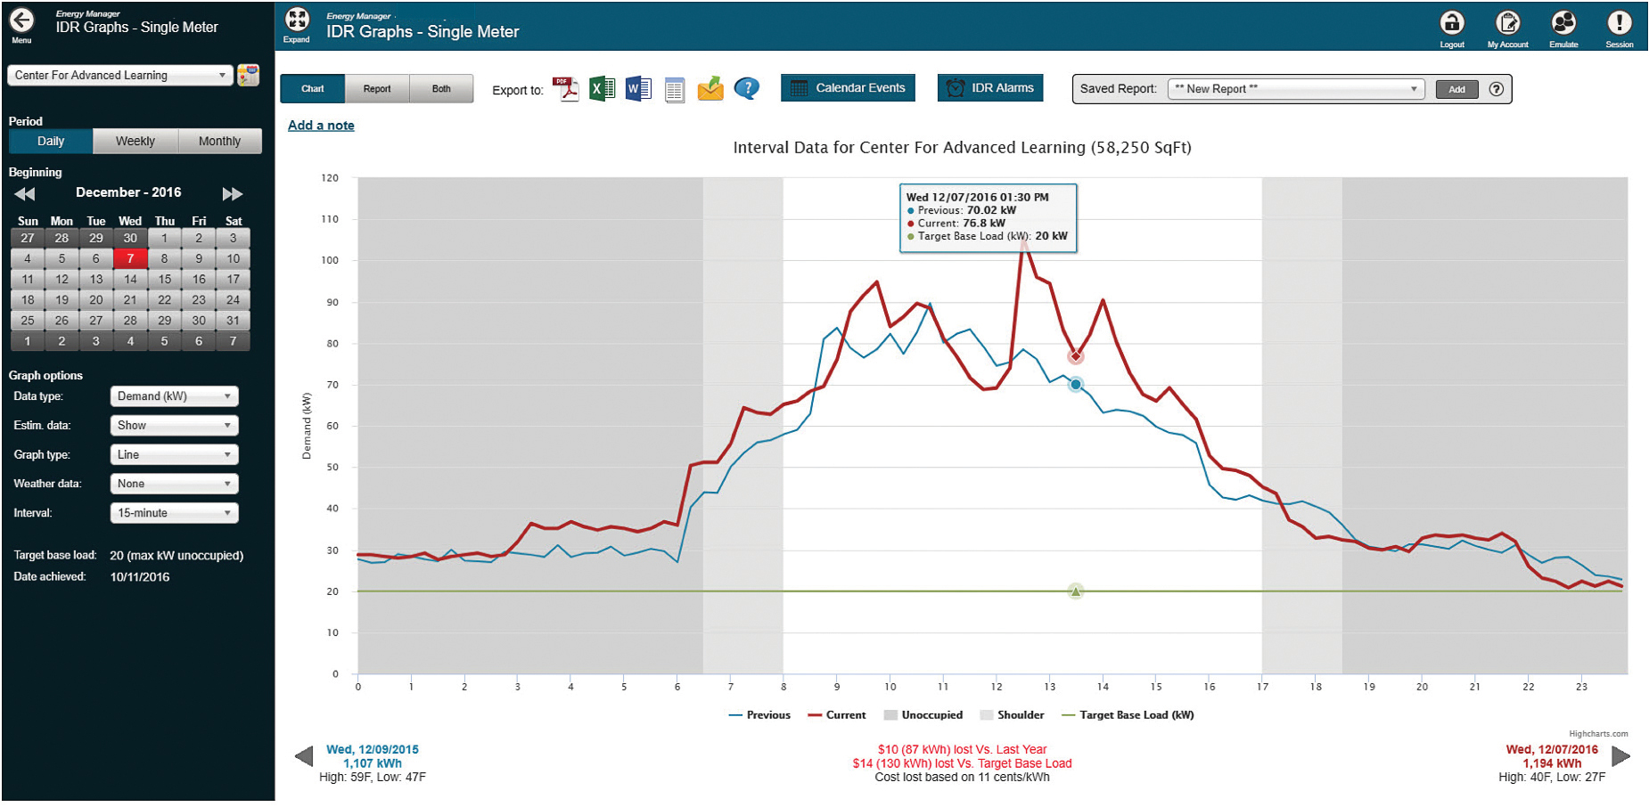This screenshot has height=807, width=1649.
Task: Toggle the Previous series in chart legend
Action: 759,715
